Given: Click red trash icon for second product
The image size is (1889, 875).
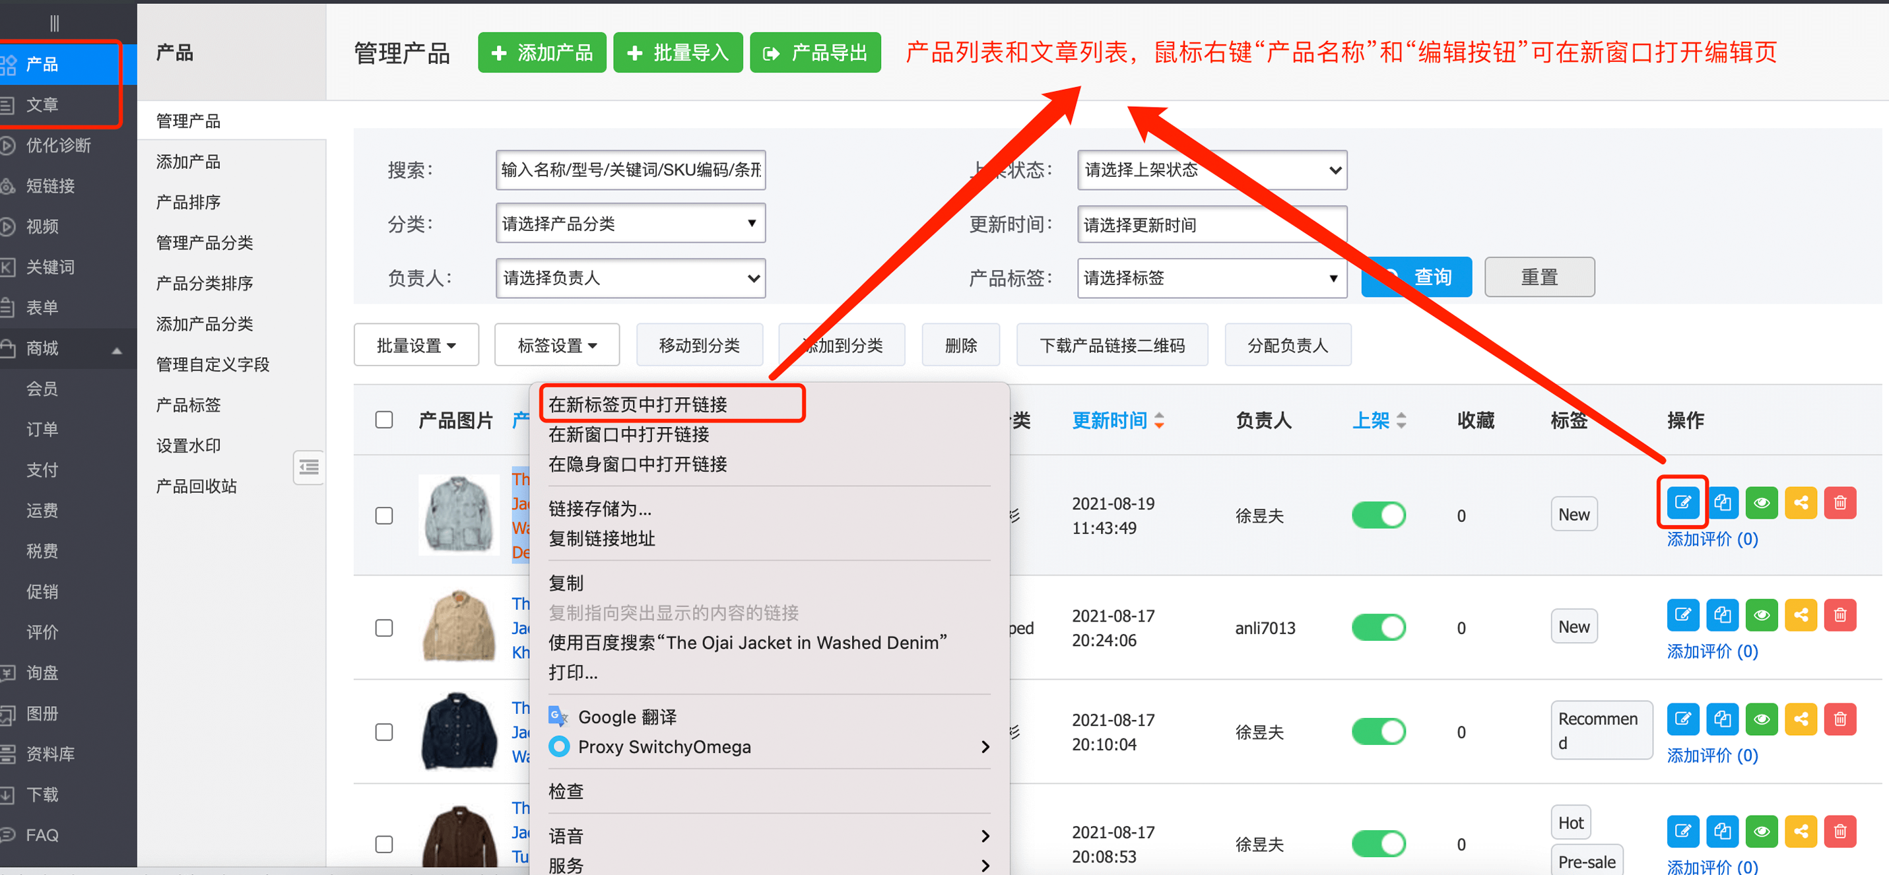Looking at the screenshot, I should (1840, 614).
